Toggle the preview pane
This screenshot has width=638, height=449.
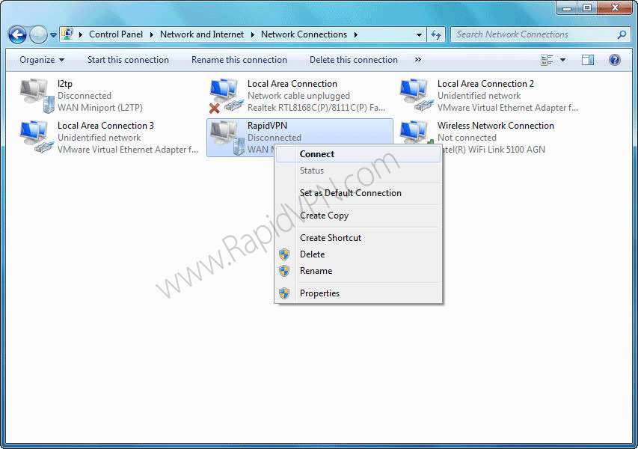point(588,60)
